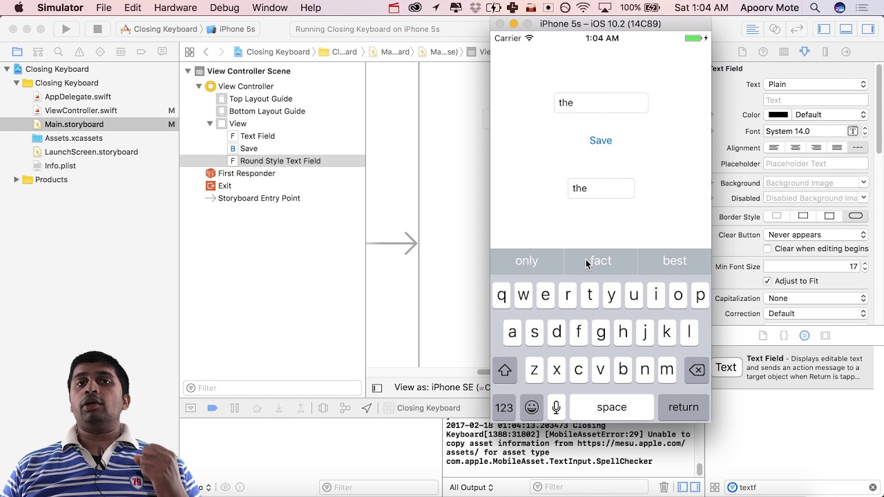Open the Window menu
This screenshot has height=497, width=884.
click(x=270, y=8)
